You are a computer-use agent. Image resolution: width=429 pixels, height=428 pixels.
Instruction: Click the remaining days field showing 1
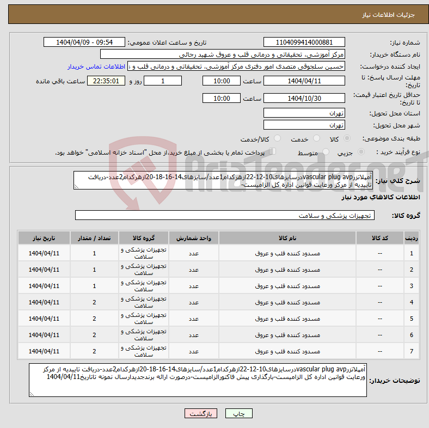(x=163, y=81)
